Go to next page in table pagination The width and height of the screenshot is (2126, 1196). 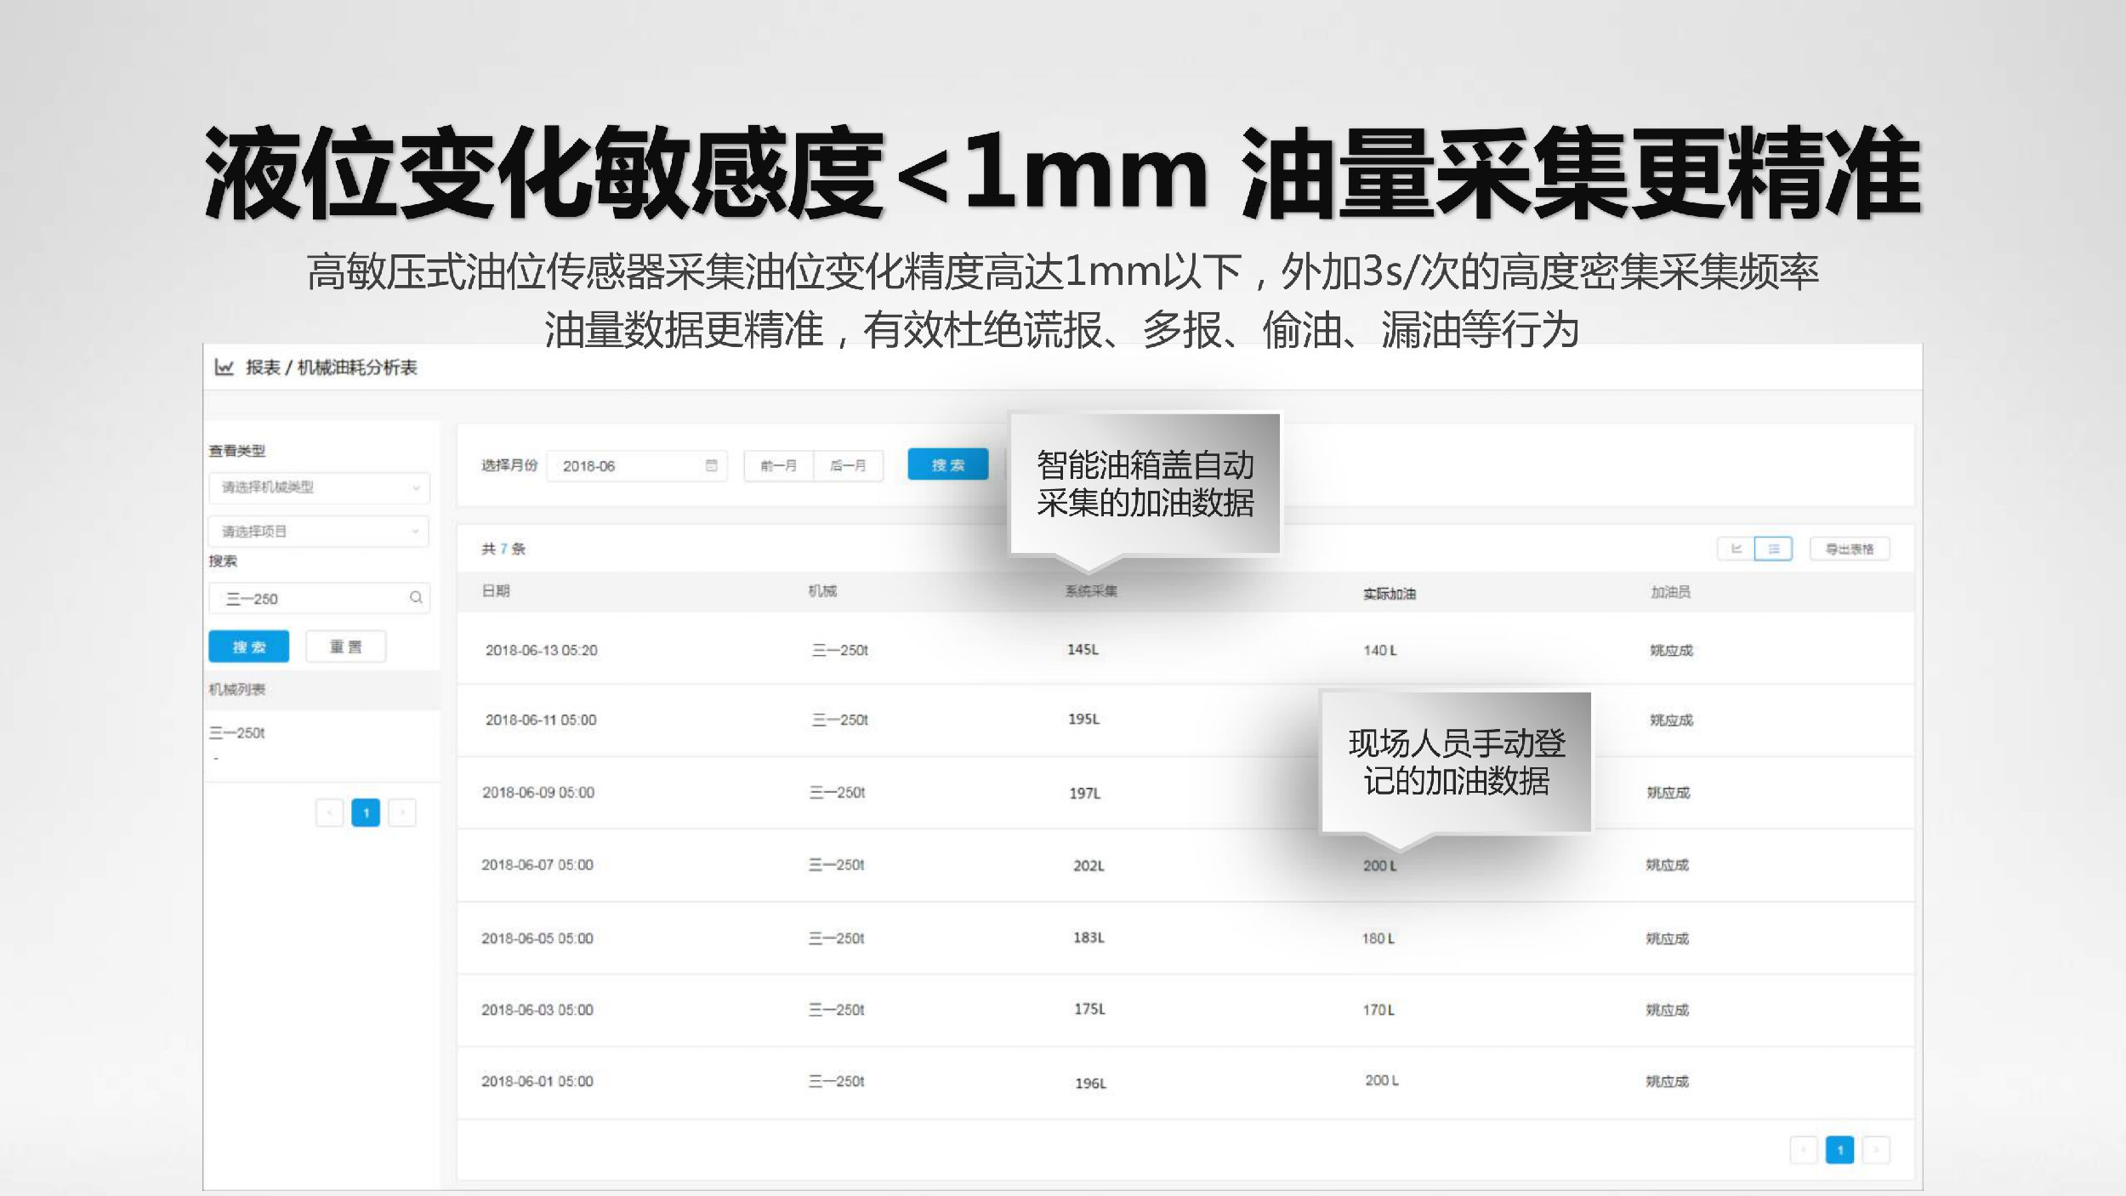(1876, 1150)
